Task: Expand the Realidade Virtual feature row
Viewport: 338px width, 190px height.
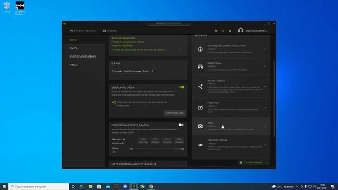Action: coord(265,145)
